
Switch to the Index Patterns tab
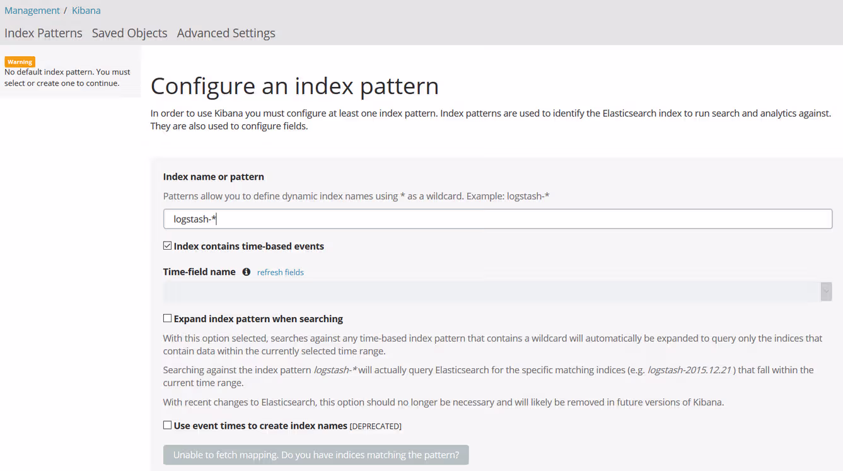[44, 33]
